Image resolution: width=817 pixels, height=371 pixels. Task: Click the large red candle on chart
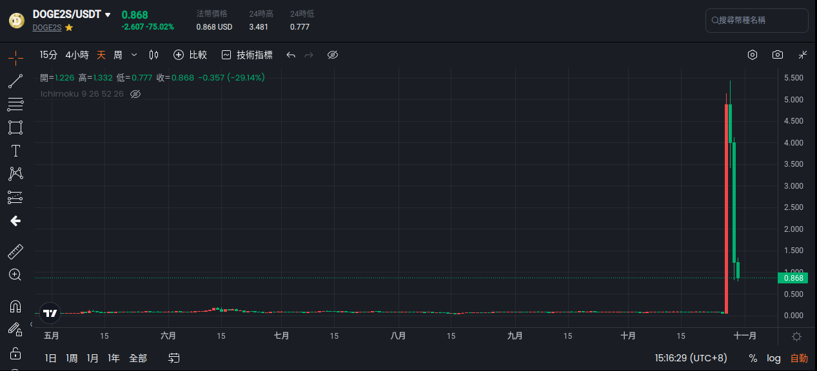pos(726,209)
